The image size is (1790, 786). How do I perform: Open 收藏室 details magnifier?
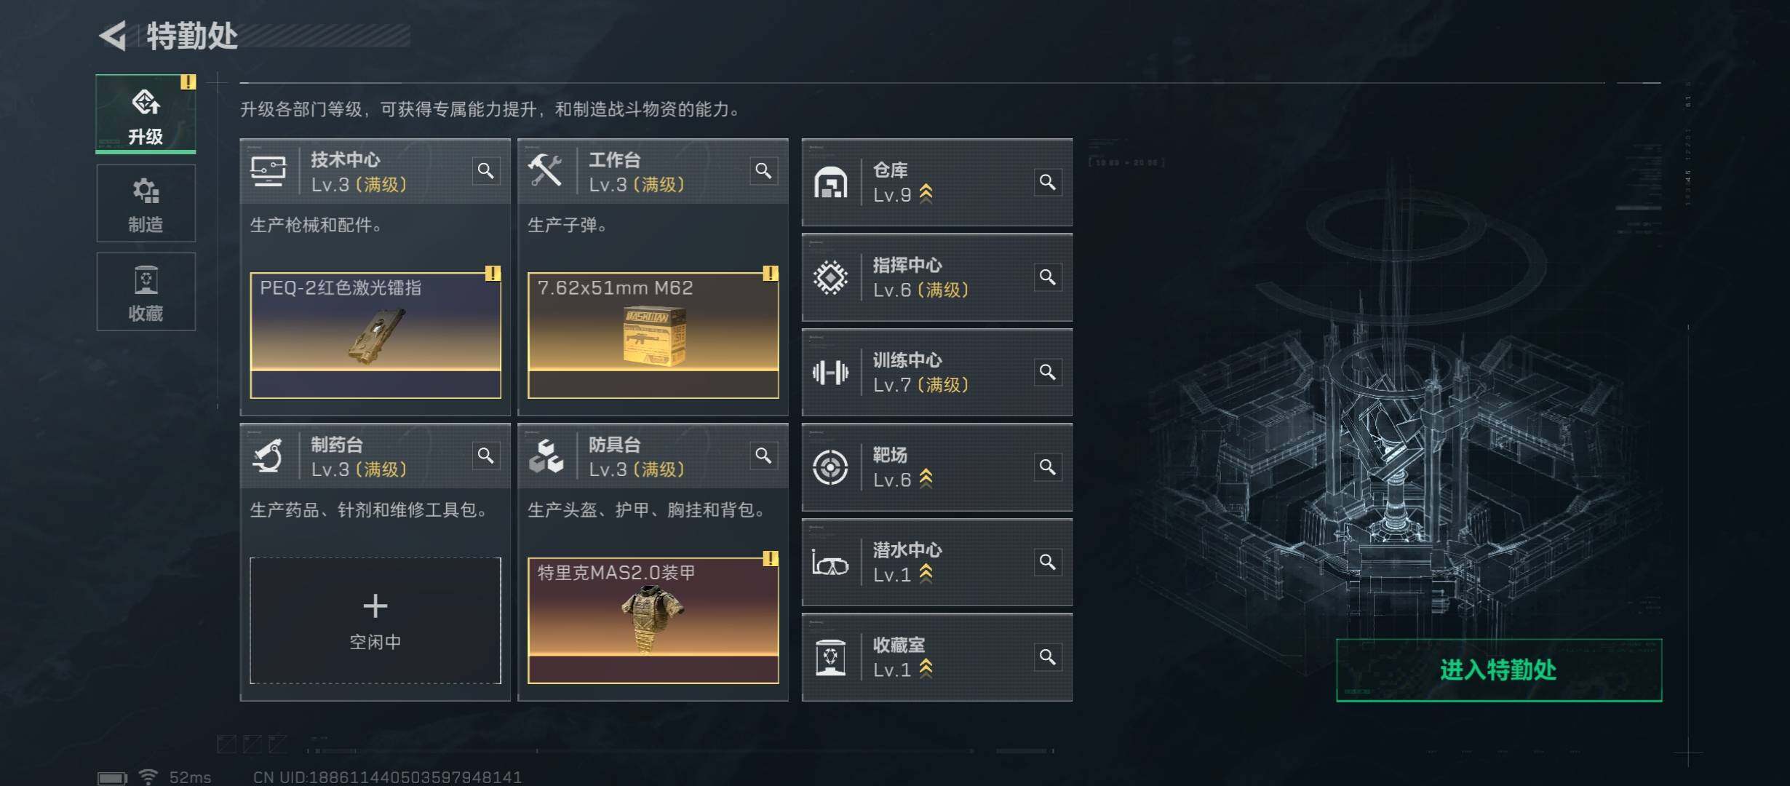[1048, 657]
